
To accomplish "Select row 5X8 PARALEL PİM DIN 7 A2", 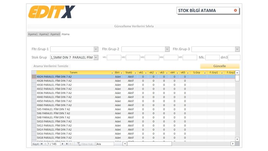I will pos(133,117).
